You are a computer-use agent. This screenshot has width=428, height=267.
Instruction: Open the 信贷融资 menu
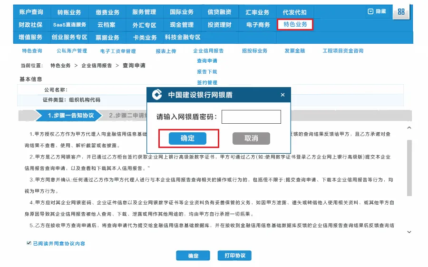[x=219, y=12]
